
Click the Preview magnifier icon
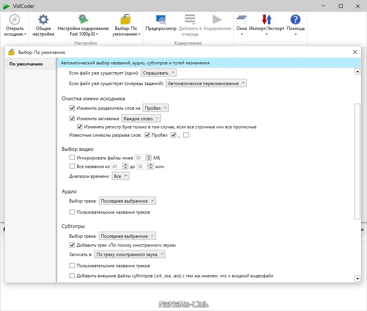[161, 20]
